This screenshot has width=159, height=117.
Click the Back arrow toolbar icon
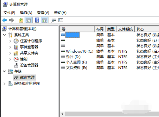click(x=4, y=20)
